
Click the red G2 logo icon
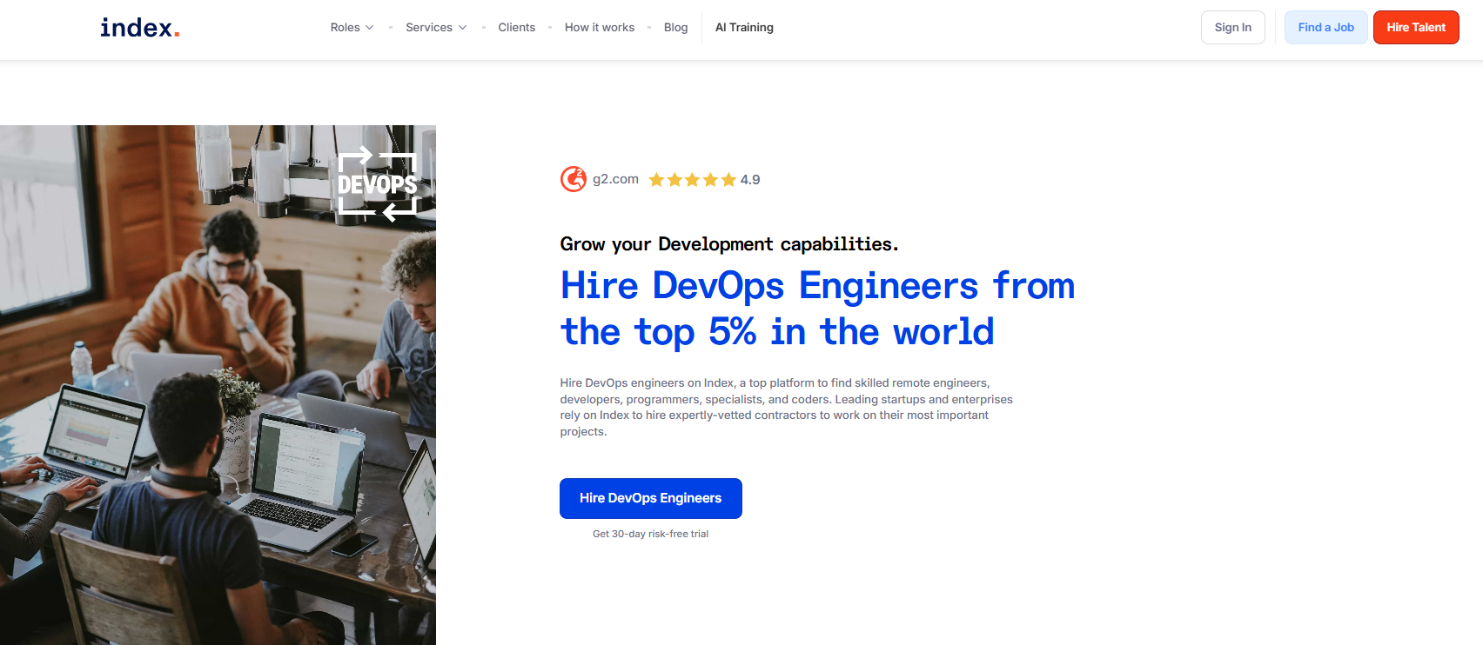(x=573, y=179)
